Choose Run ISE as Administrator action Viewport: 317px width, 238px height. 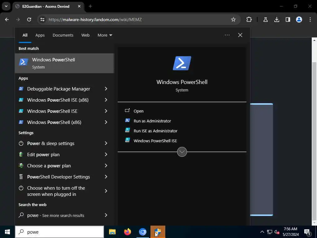point(155,131)
